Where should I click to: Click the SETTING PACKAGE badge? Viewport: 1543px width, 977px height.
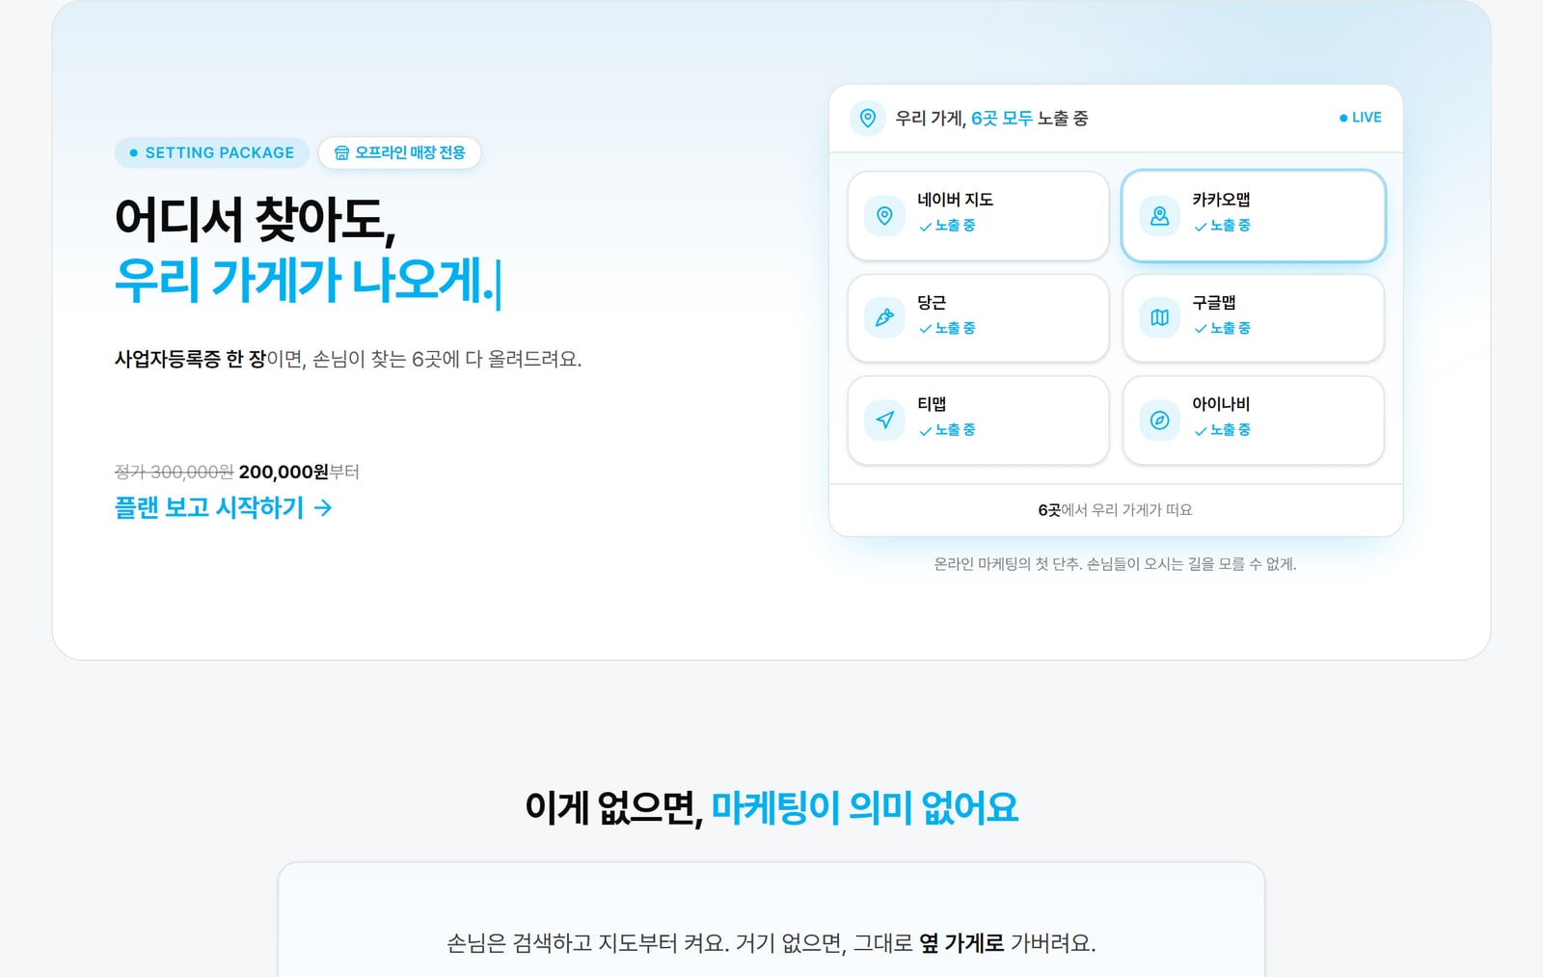(211, 152)
